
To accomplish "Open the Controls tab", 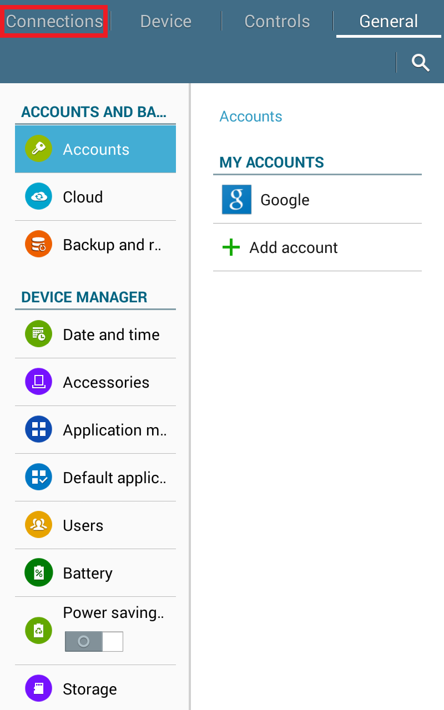I will [x=277, y=22].
